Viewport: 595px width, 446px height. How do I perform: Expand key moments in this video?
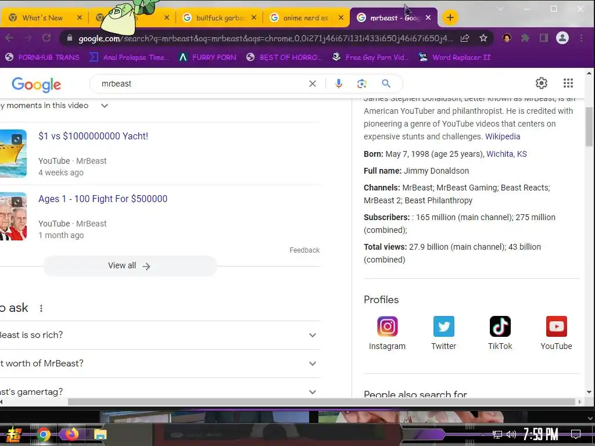pyautogui.click(x=105, y=106)
